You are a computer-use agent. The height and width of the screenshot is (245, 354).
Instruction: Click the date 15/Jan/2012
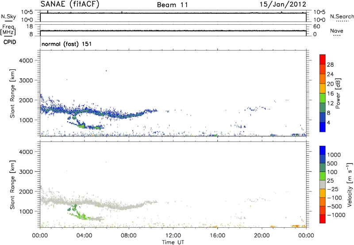283,4
